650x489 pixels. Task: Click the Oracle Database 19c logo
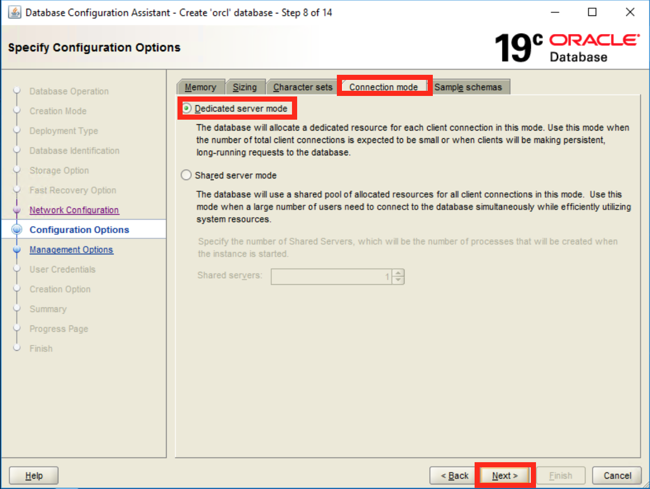[x=566, y=47]
